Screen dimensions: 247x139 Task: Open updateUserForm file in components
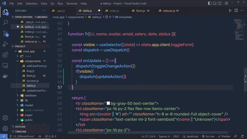click(37, 90)
